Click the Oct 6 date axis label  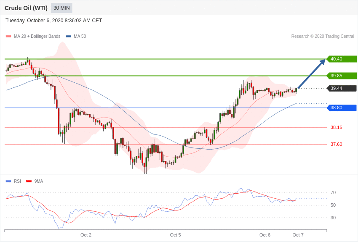point(265,235)
